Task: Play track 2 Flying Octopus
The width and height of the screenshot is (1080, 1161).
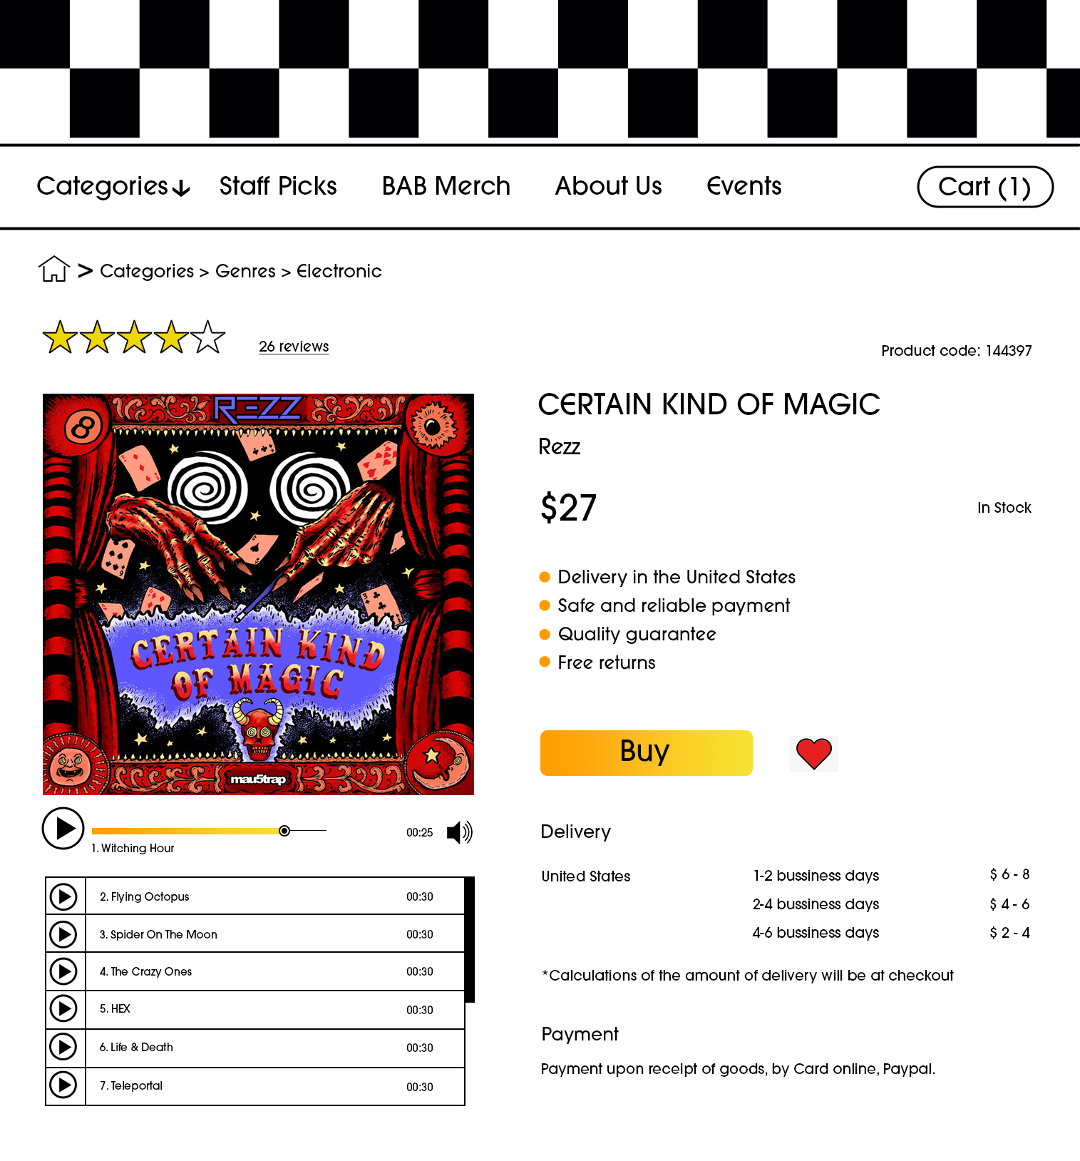Action: (63, 896)
